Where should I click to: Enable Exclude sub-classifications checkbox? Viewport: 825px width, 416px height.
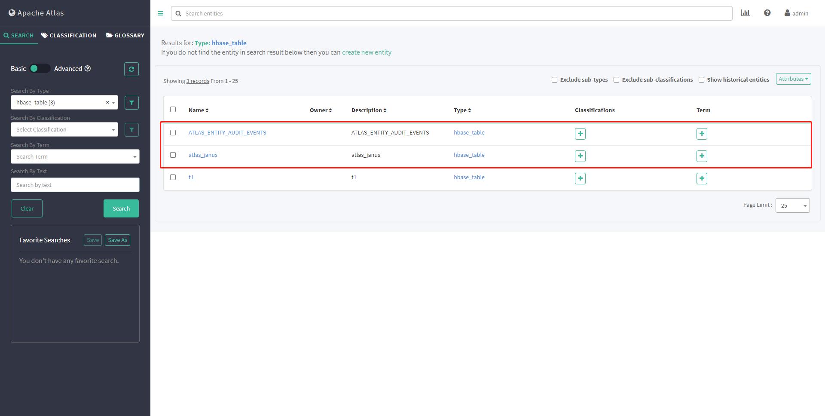[x=616, y=80]
